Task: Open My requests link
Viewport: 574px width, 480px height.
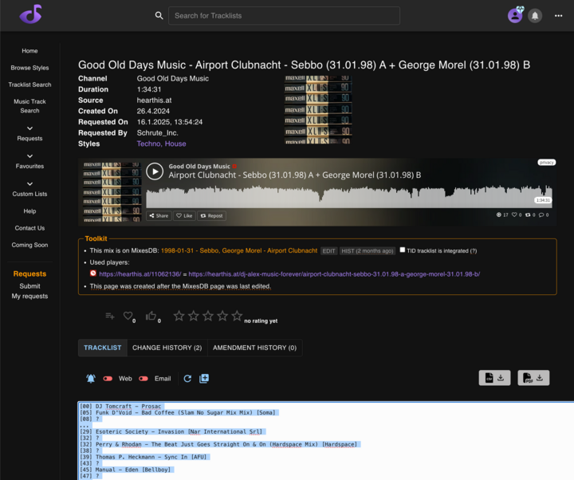Action: (x=29, y=296)
